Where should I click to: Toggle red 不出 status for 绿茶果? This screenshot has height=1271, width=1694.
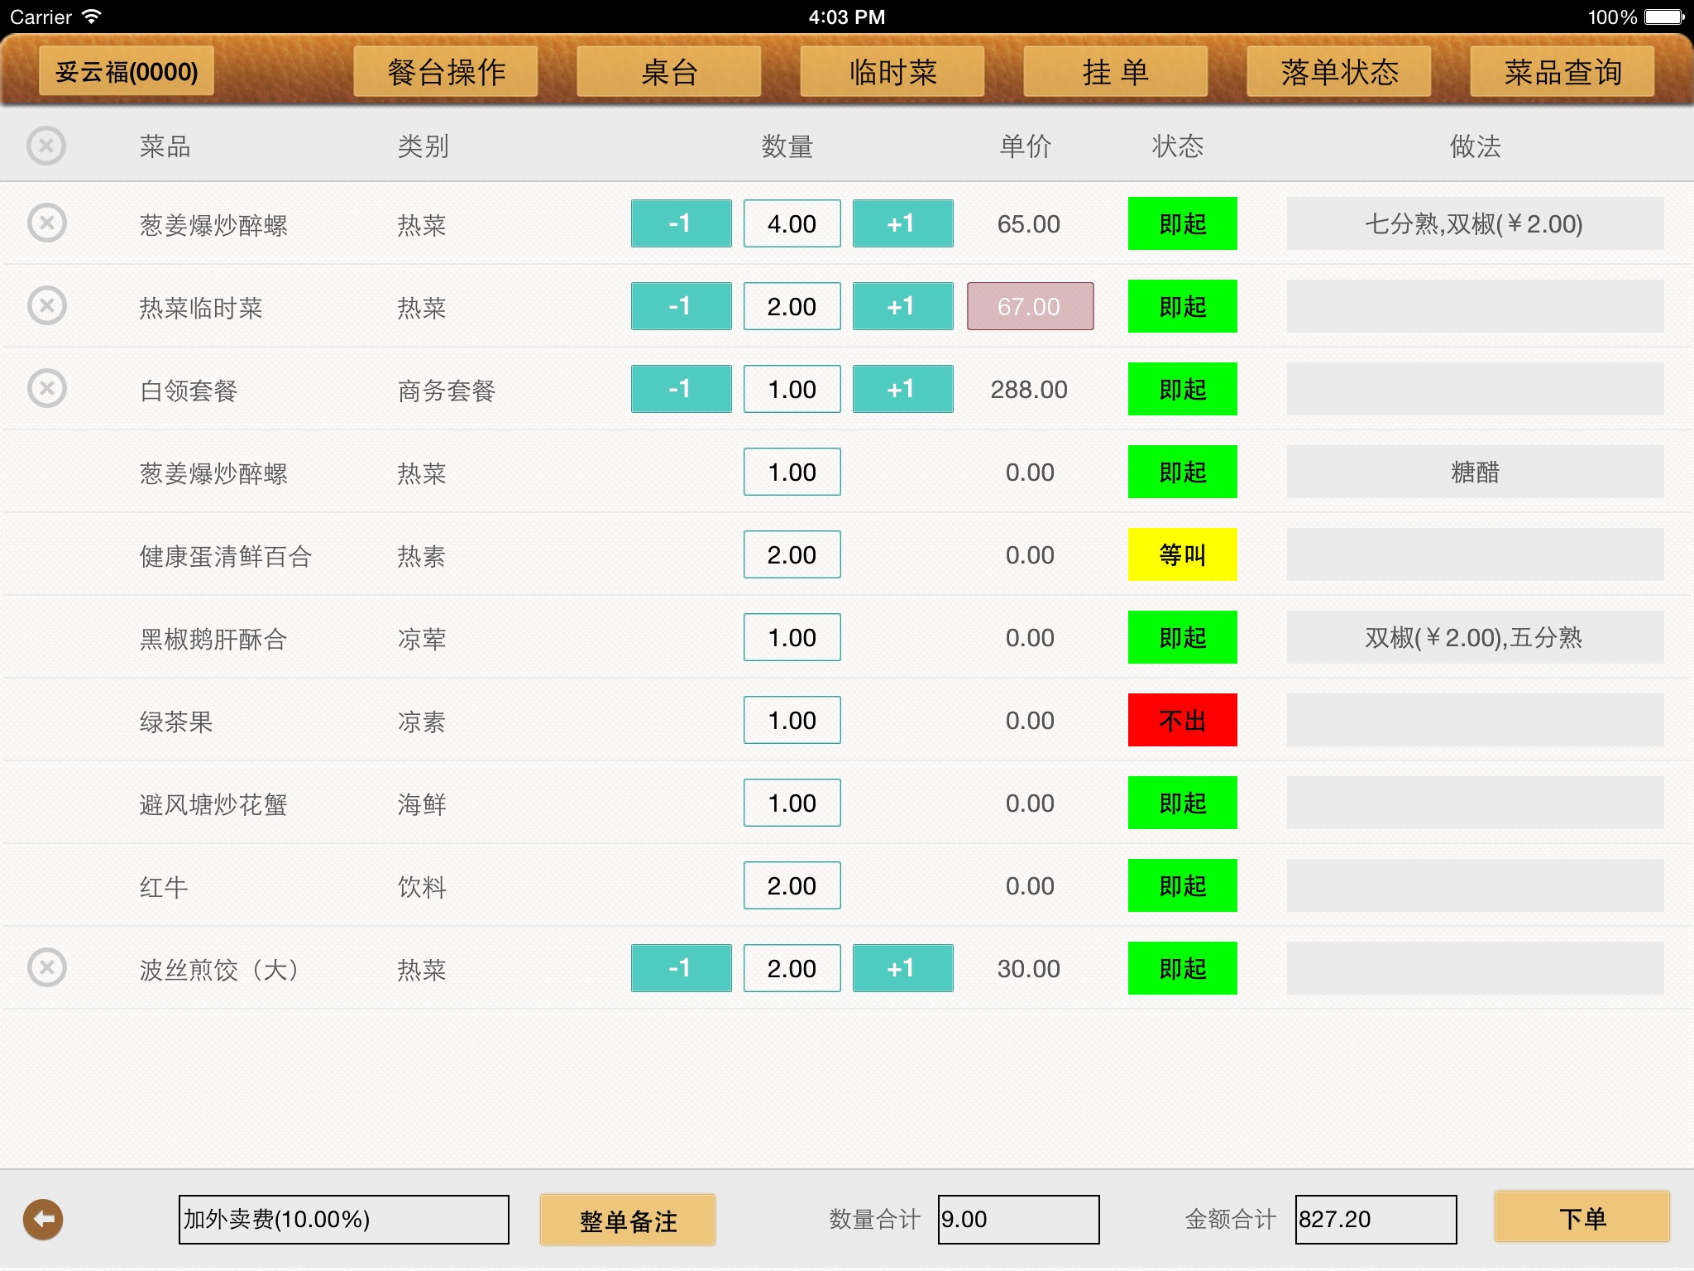[x=1183, y=720]
